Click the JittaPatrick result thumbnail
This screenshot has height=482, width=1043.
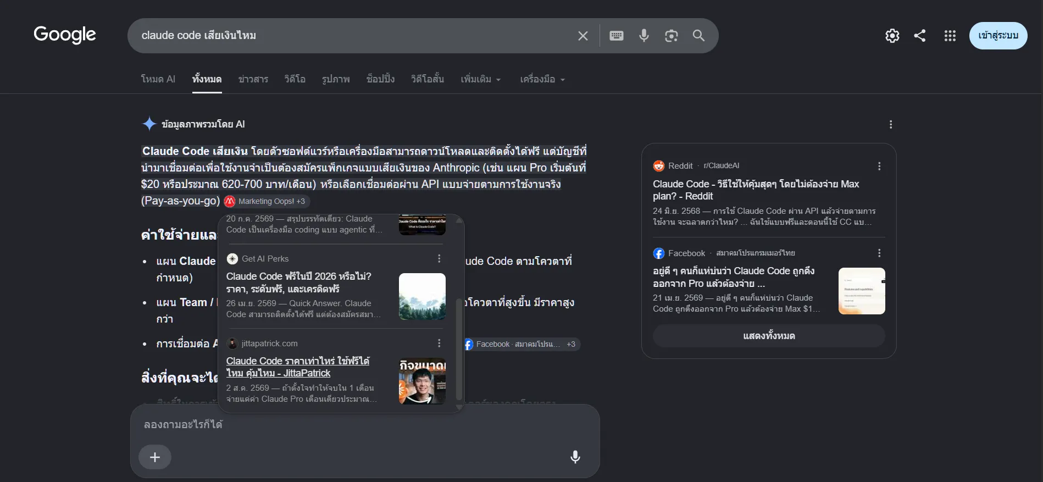pos(422,381)
